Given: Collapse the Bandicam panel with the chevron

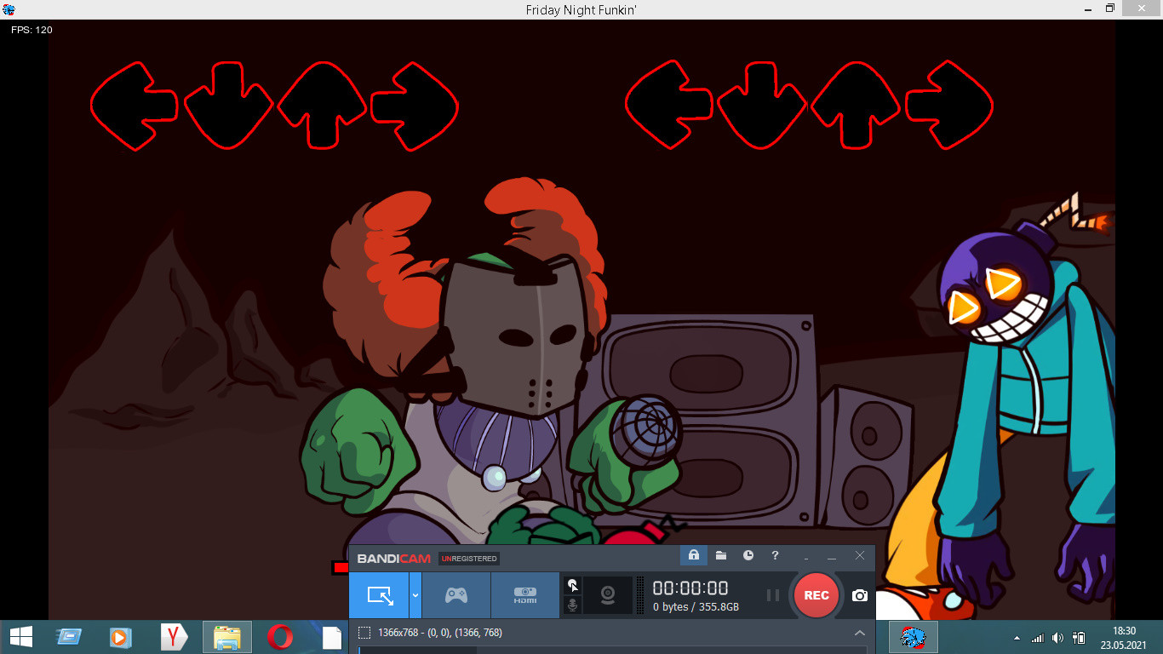Looking at the screenshot, I should pos(860,633).
